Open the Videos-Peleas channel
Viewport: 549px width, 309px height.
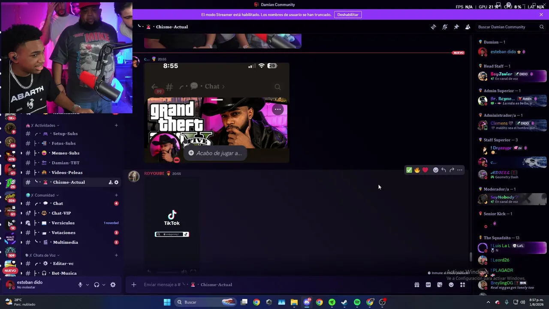[x=72, y=173]
